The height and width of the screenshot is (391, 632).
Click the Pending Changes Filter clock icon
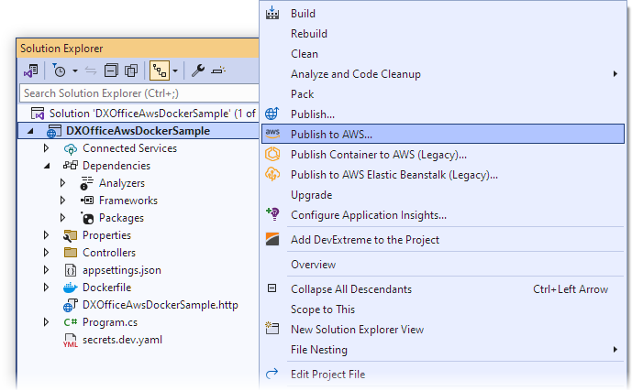point(59,71)
